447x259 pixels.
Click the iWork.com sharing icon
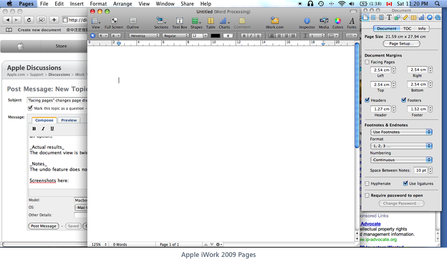(x=274, y=23)
